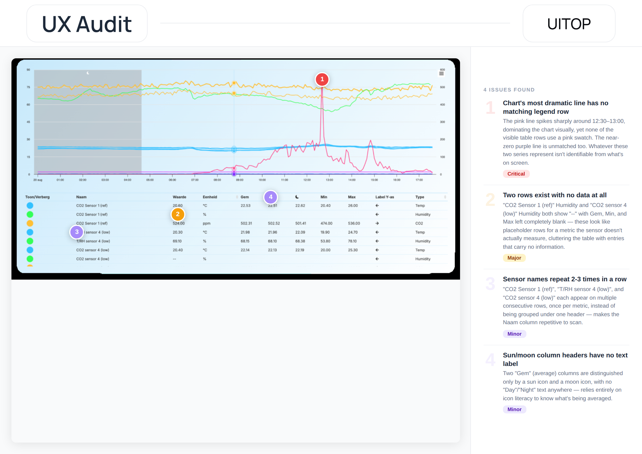Viewport: 642px width, 454px height.
Task: Click the "474.00" min value
Action: [x=326, y=223]
